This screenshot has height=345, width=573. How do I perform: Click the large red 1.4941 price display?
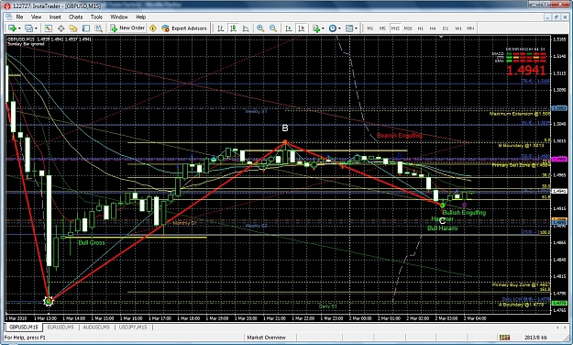(526, 71)
